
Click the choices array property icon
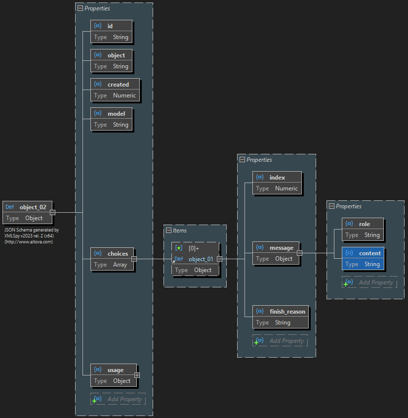coord(98,253)
